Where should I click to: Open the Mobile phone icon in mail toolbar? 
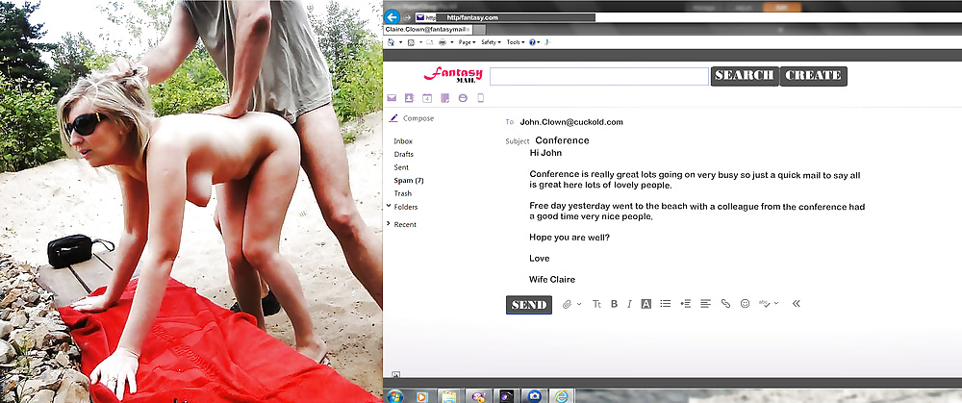tap(480, 97)
